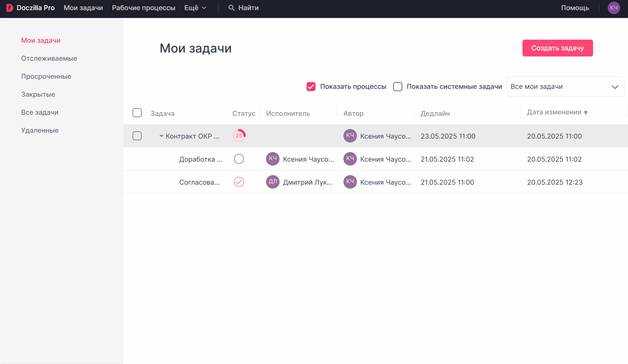Image resolution: width=628 pixels, height=364 pixels.
Task: Open Просроченные tasks in sidebar
Action: tap(46, 76)
